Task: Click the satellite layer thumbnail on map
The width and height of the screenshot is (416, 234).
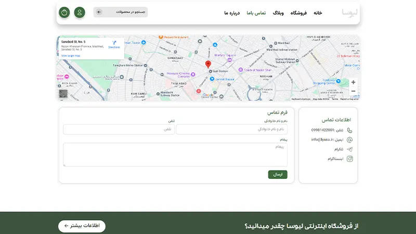Action: (63, 94)
